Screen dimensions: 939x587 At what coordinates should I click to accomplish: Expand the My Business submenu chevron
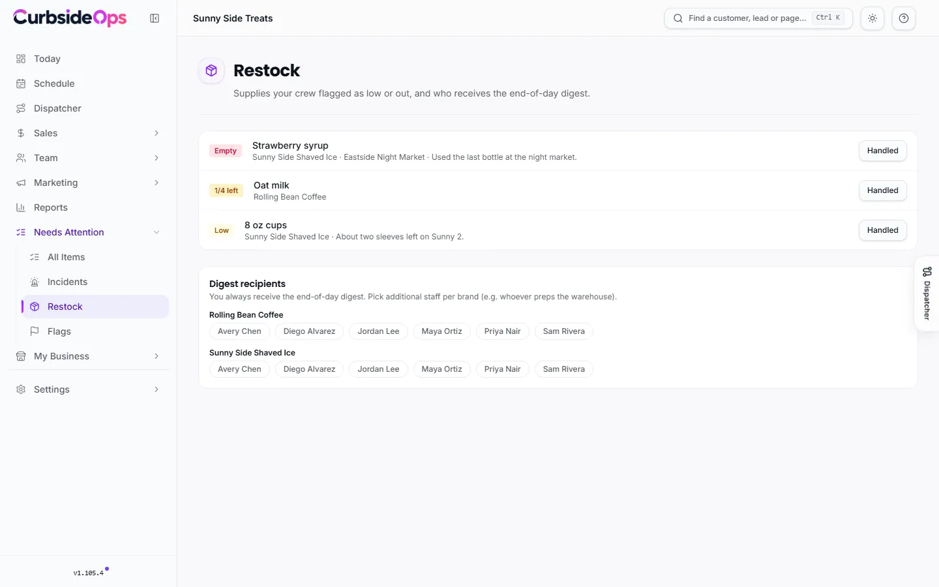tap(156, 356)
